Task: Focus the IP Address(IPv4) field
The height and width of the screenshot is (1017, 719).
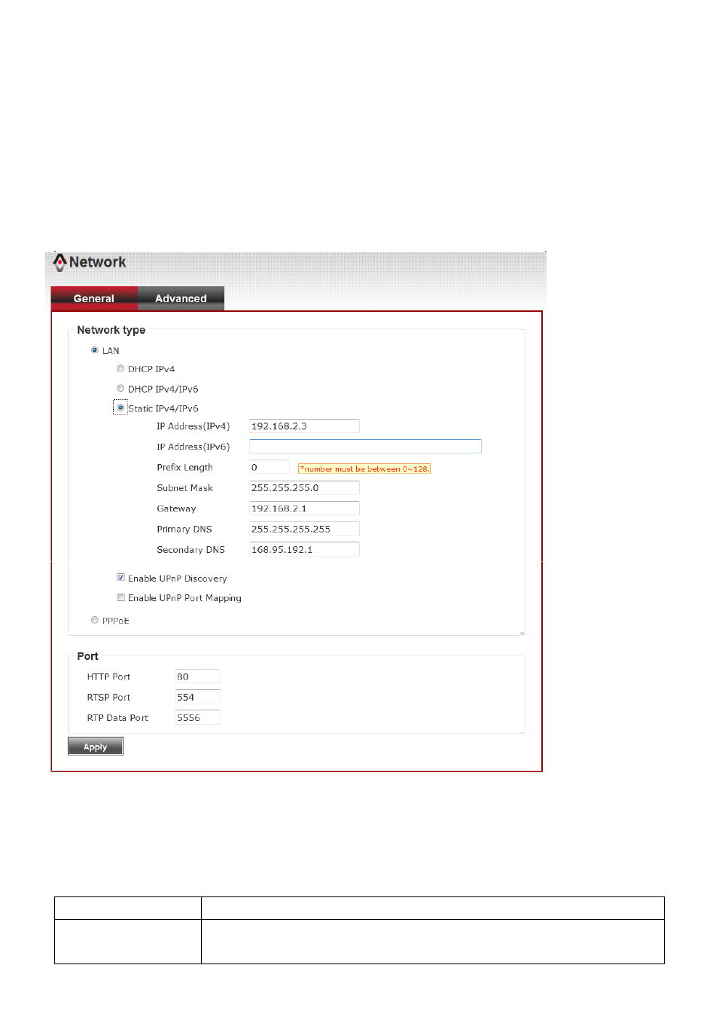Action: click(304, 426)
